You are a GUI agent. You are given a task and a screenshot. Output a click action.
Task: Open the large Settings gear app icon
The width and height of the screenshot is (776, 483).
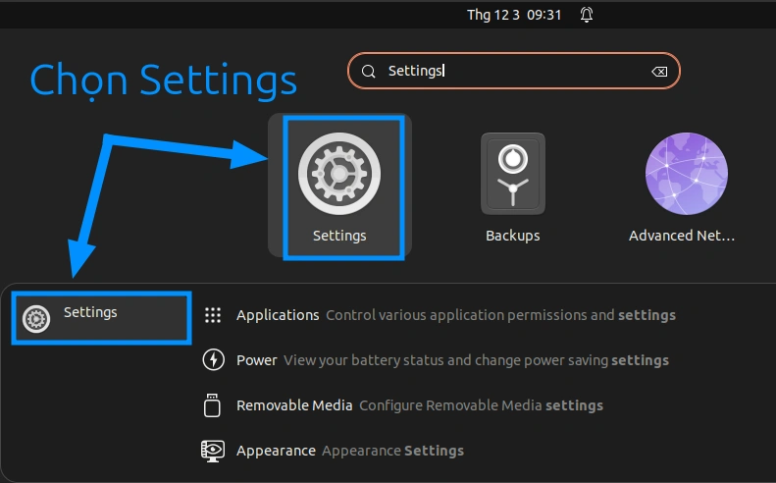click(338, 174)
